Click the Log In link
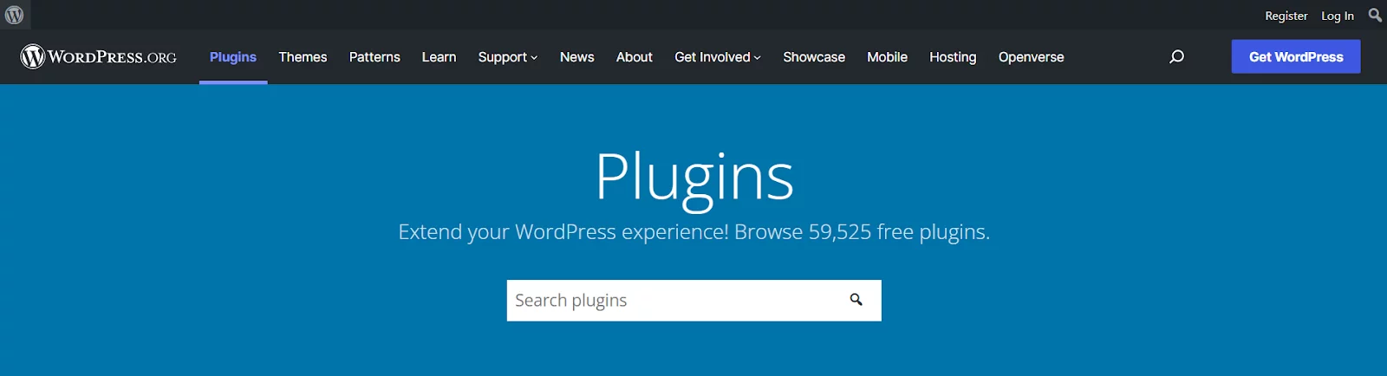This screenshot has width=1387, height=376. [1337, 16]
